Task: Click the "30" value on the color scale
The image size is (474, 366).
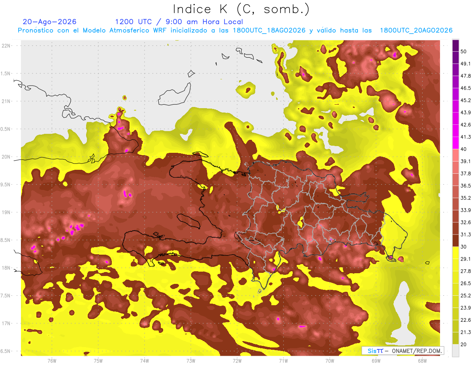Action: tap(464, 246)
